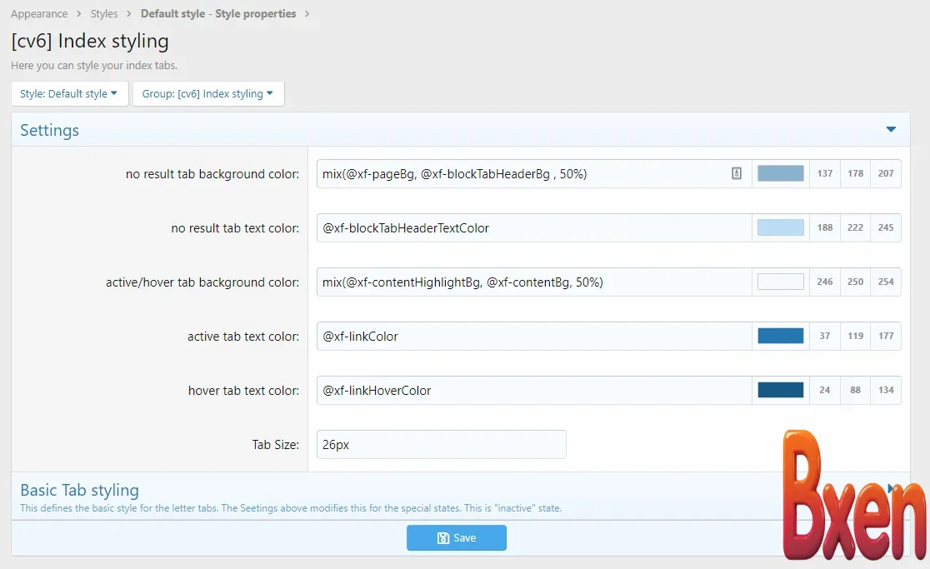Screen dimensions: 930x569
Task: Open the hover tab text color swatch
Action: tap(780, 390)
